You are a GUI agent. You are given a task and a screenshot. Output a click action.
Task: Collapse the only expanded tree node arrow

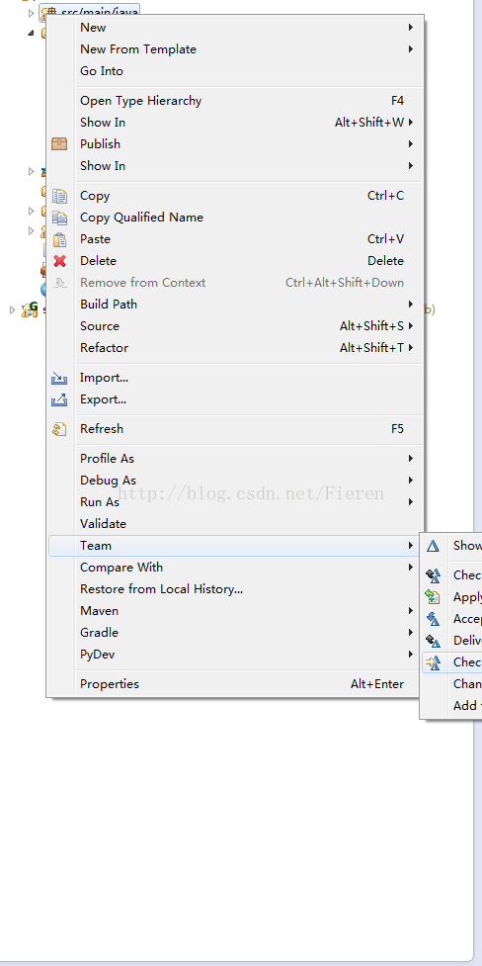(x=31, y=33)
